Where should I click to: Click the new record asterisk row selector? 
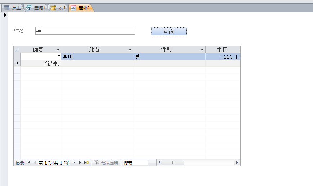pyautogui.click(x=17, y=63)
